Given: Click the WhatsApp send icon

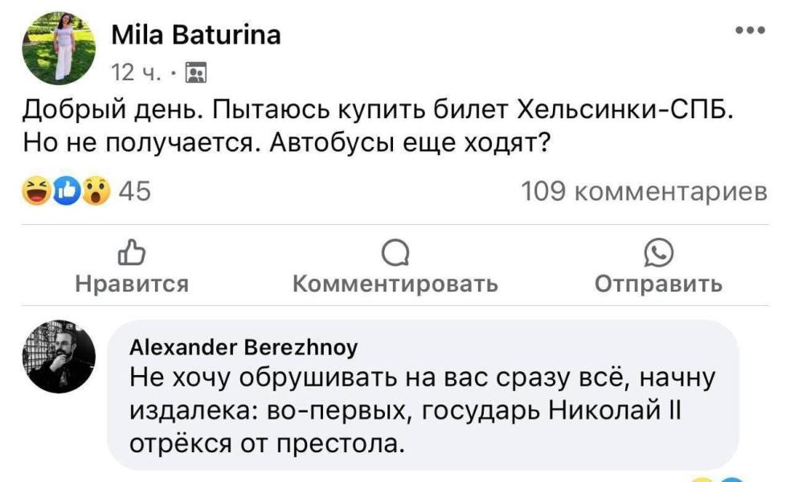Looking at the screenshot, I should pyautogui.click(x=658, y=255).
